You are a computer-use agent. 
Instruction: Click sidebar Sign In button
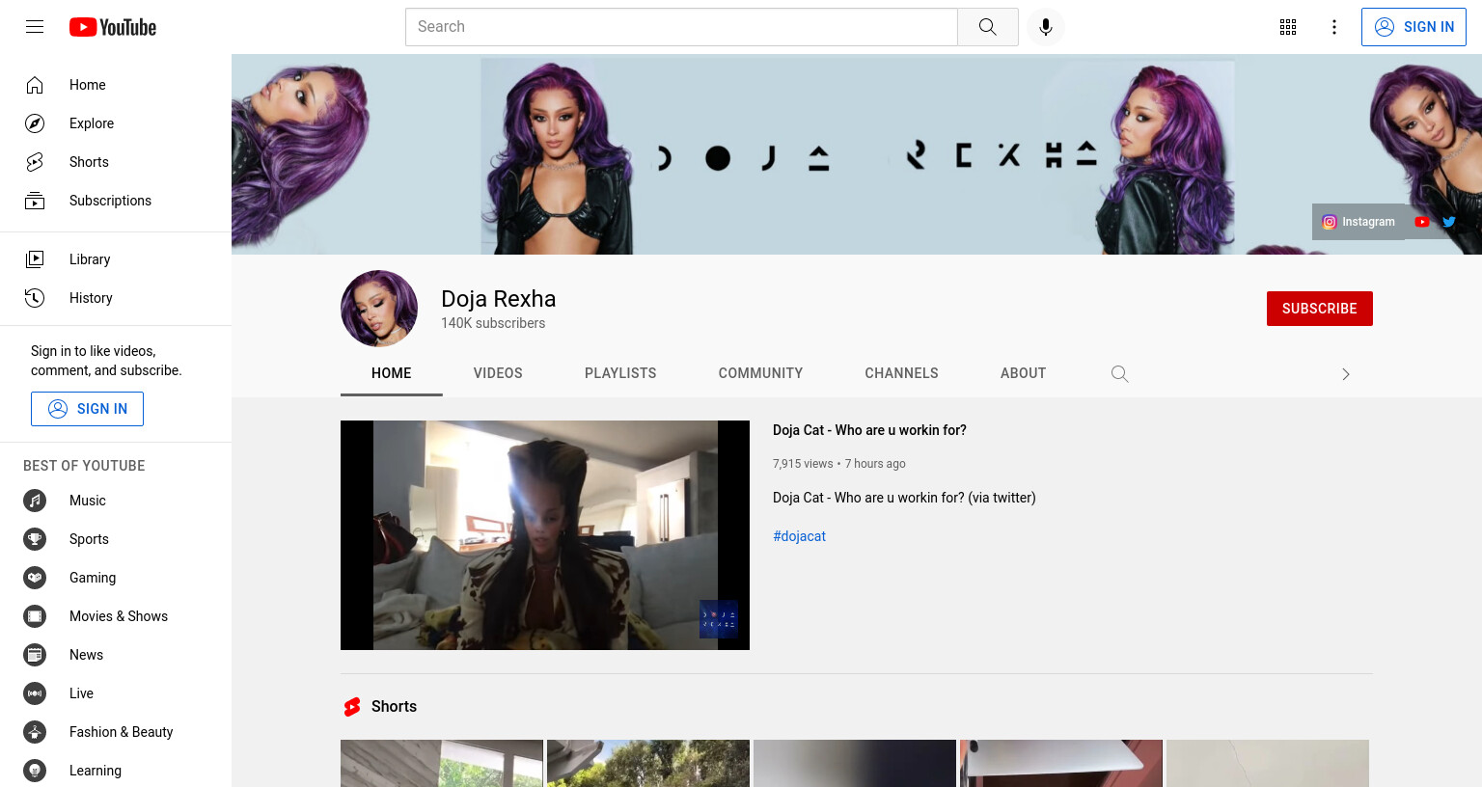click(x=87, y=409)
